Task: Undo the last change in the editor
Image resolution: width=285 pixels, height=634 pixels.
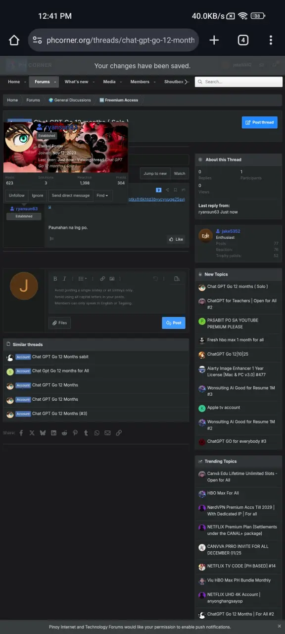Action: click(x=155, y=279)
